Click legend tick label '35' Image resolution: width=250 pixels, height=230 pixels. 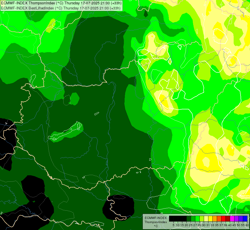click(x=217, y=225)
